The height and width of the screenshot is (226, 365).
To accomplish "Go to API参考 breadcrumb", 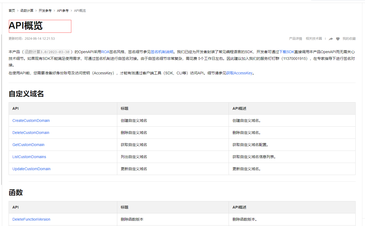I will [x=63, y=10].
